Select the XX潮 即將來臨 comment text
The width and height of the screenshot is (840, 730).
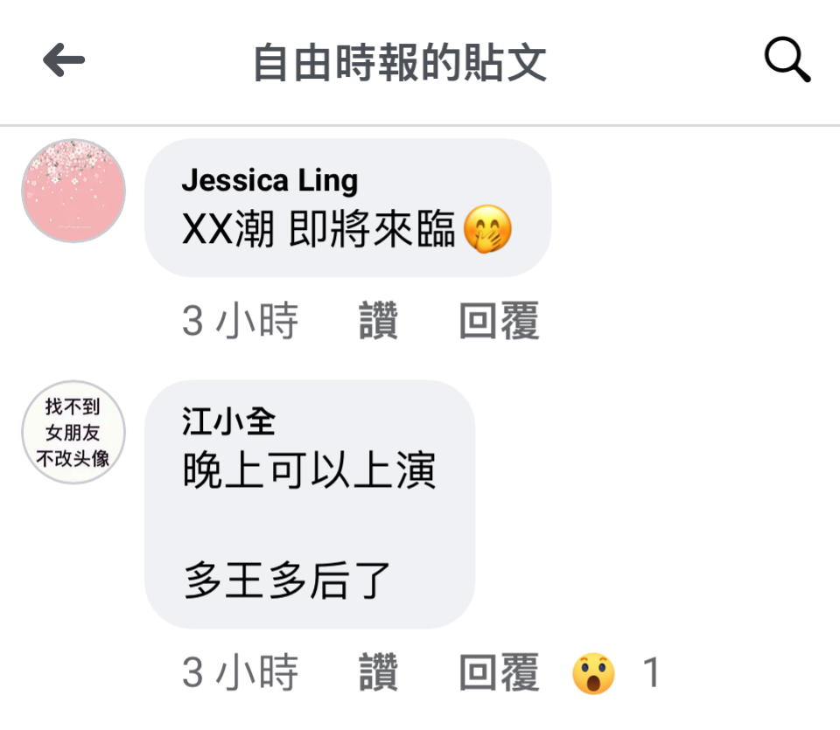tap(318, 229)
